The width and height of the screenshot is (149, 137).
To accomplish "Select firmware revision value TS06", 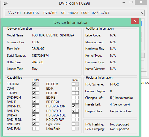I will [x=35, y=42].
